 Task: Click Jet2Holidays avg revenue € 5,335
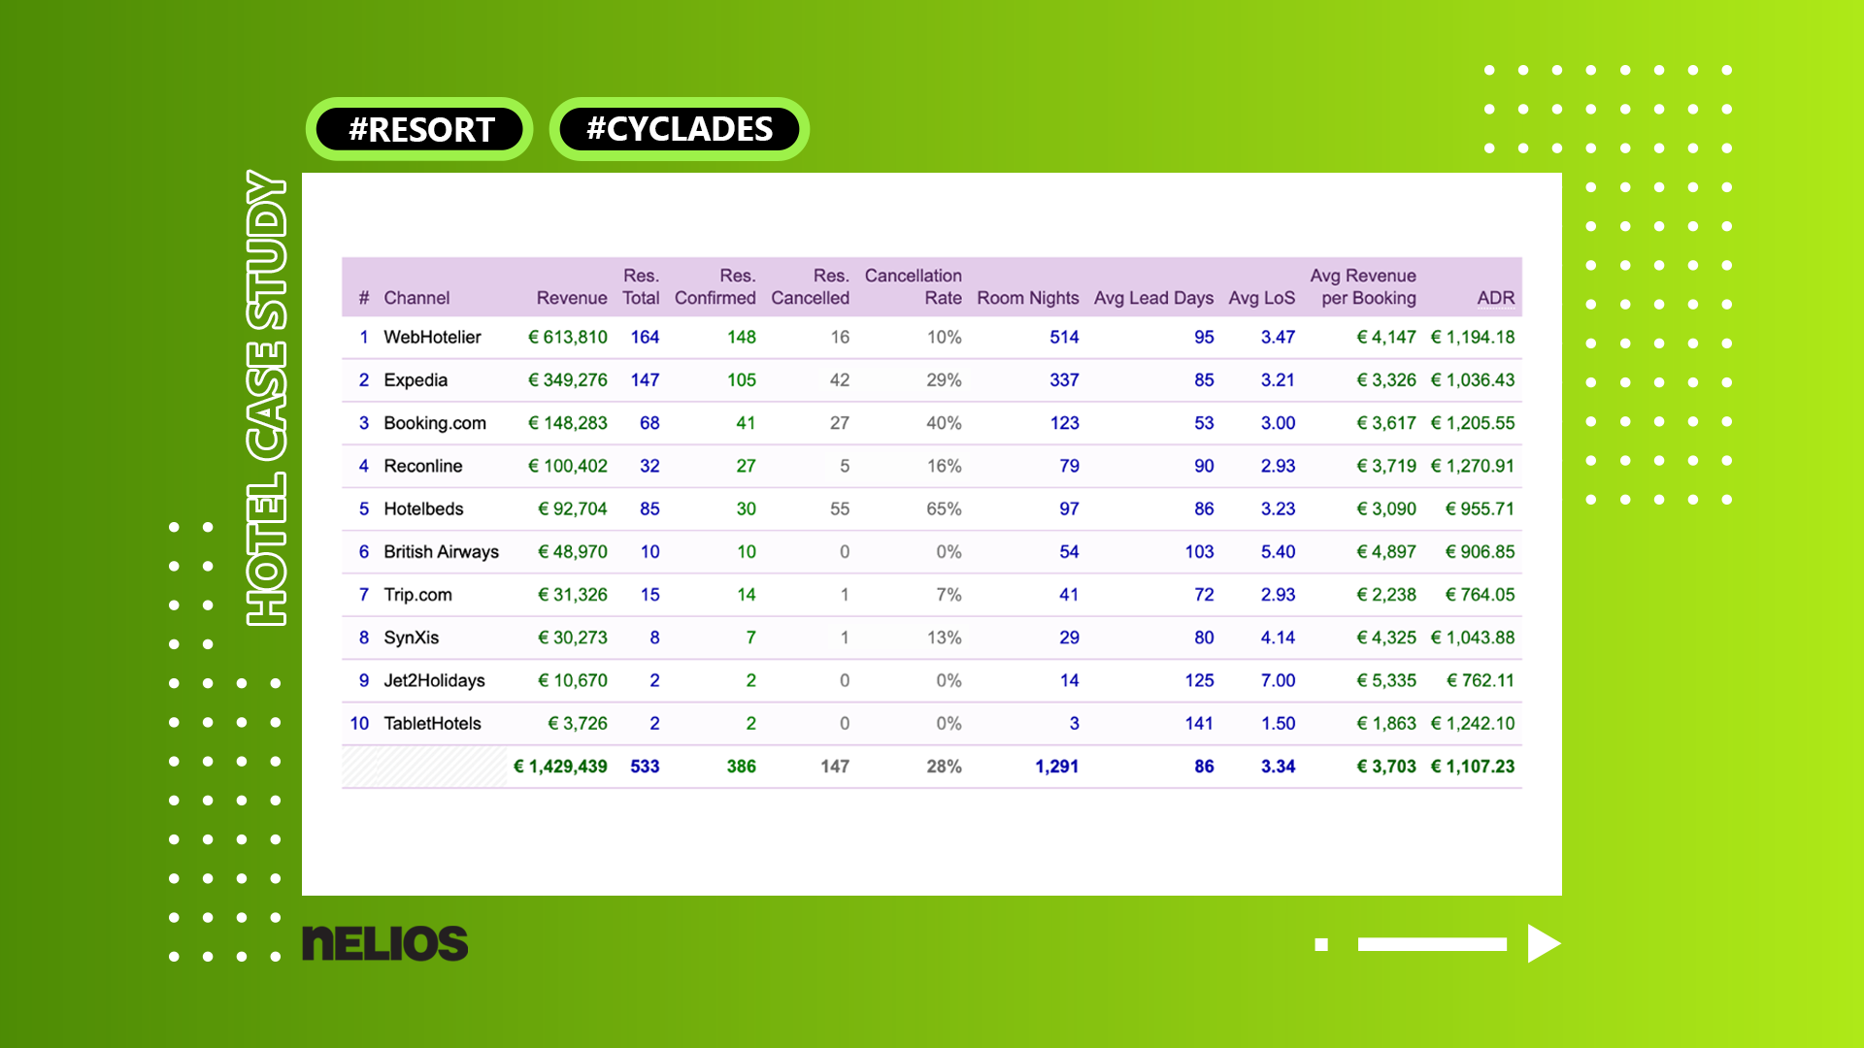point(1386,680)
